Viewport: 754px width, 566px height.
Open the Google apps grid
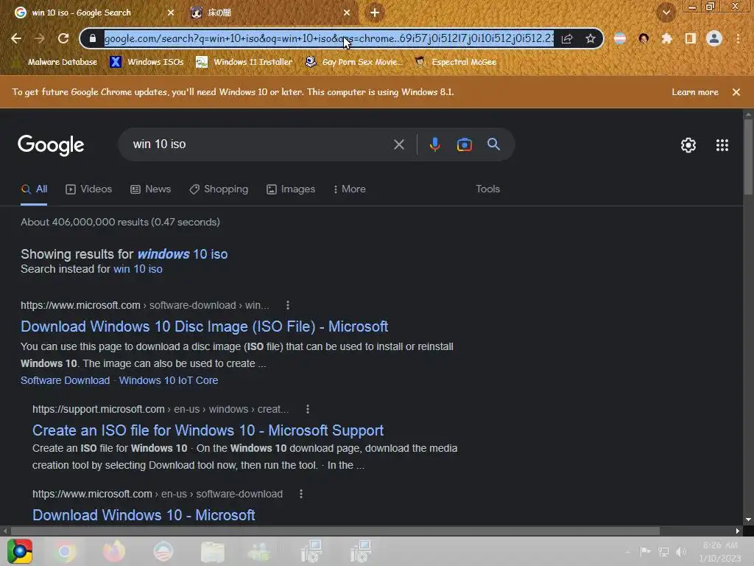[722, 145]
